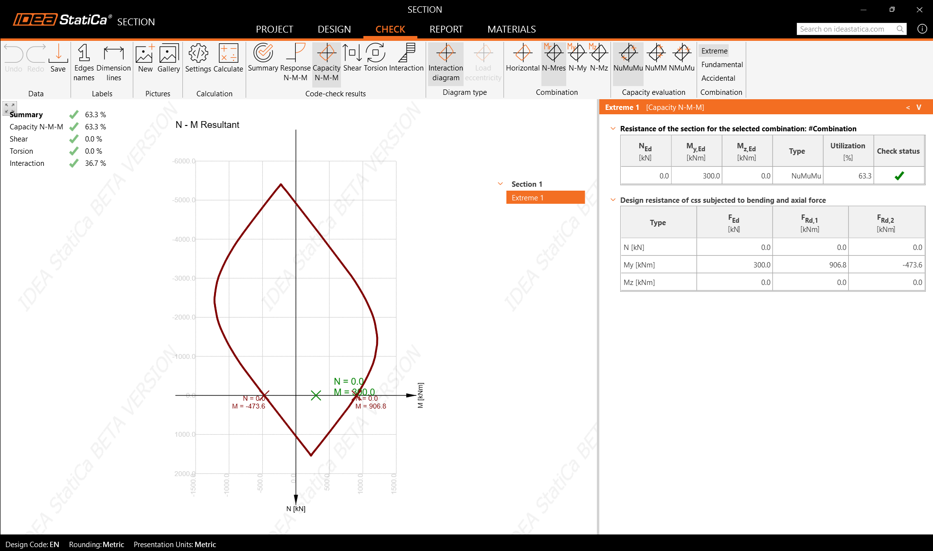Create a New picture
The height and width of the screenshot is (551, 933).
click(145, 58)
